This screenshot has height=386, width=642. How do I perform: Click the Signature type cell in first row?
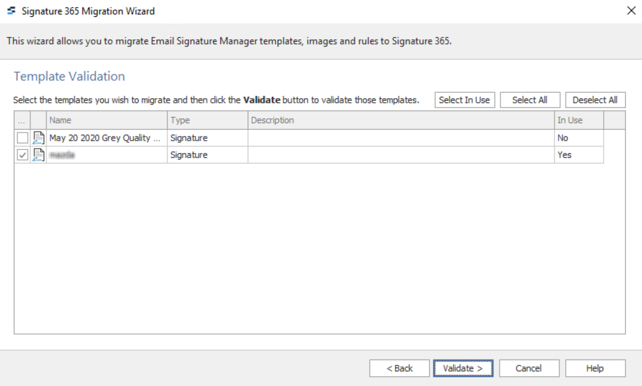tap(207, 138)
